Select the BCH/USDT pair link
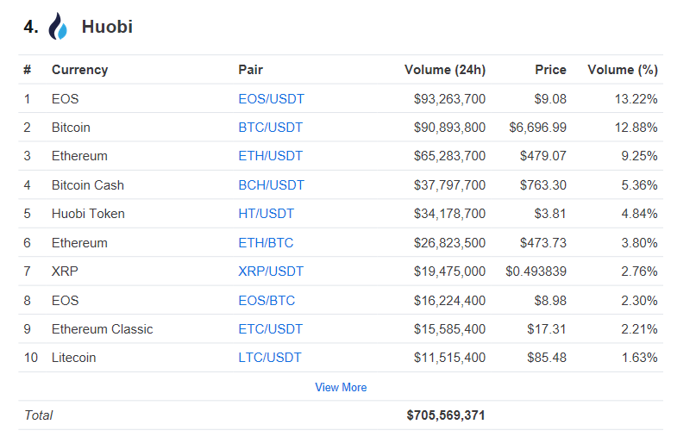 click(271, 185)
